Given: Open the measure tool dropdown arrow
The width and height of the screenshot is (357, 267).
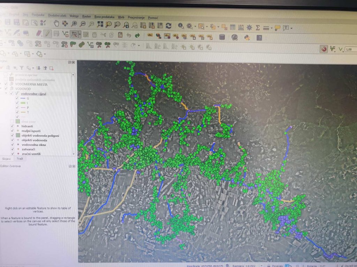Looking at the screenshot, I should click(272, 28).
